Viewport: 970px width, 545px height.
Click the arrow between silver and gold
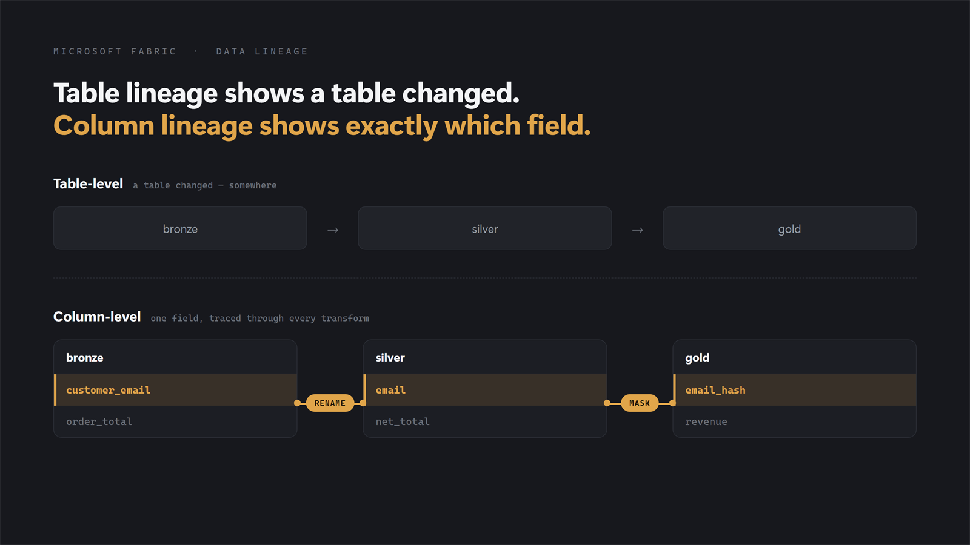pos(637,230)
